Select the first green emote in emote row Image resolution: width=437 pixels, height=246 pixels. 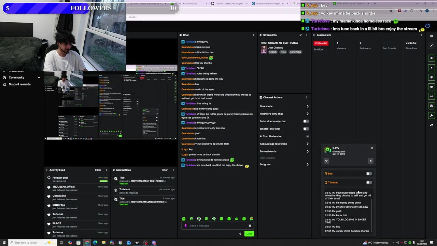click(184, 219)
